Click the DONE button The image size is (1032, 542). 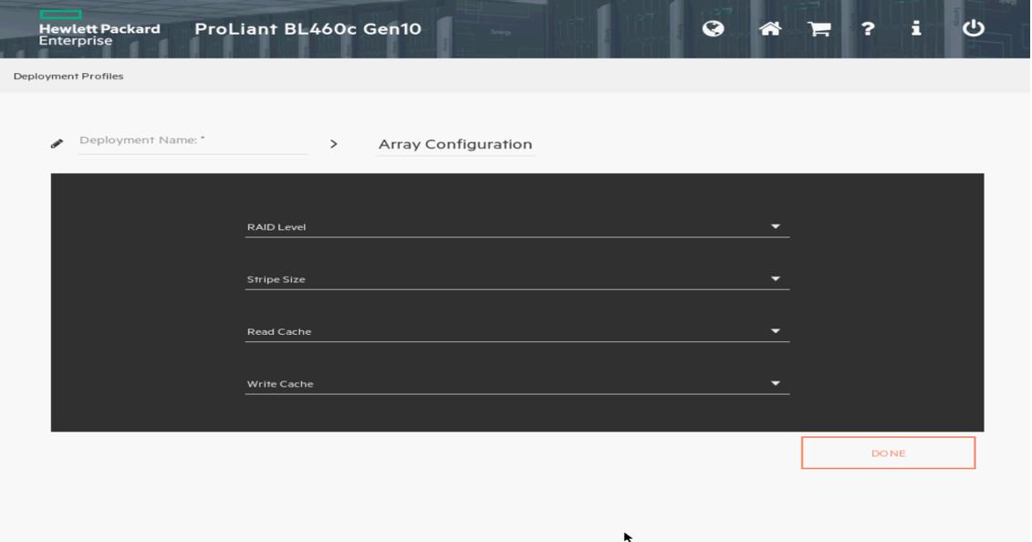coord(887,452)
